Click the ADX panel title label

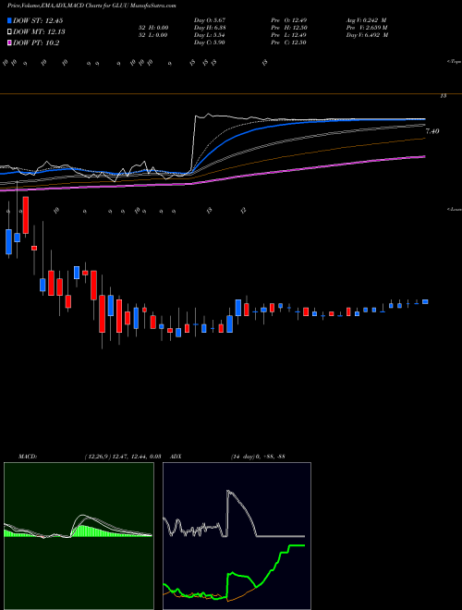click(176, 456)
